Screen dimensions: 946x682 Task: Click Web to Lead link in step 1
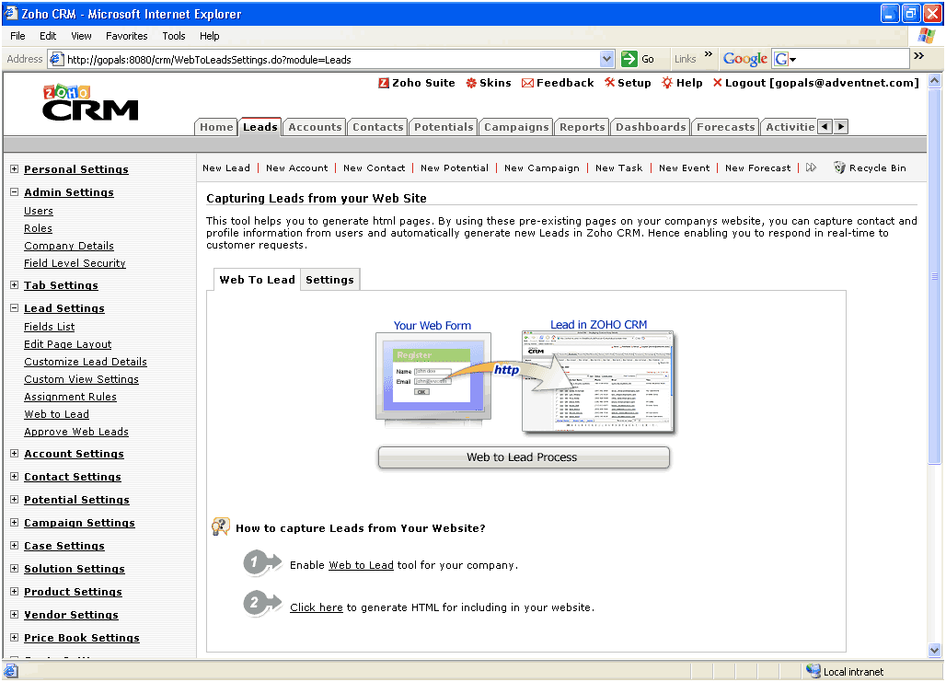(x=361, y=565)
